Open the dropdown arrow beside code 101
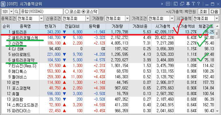 pos(12,12)
